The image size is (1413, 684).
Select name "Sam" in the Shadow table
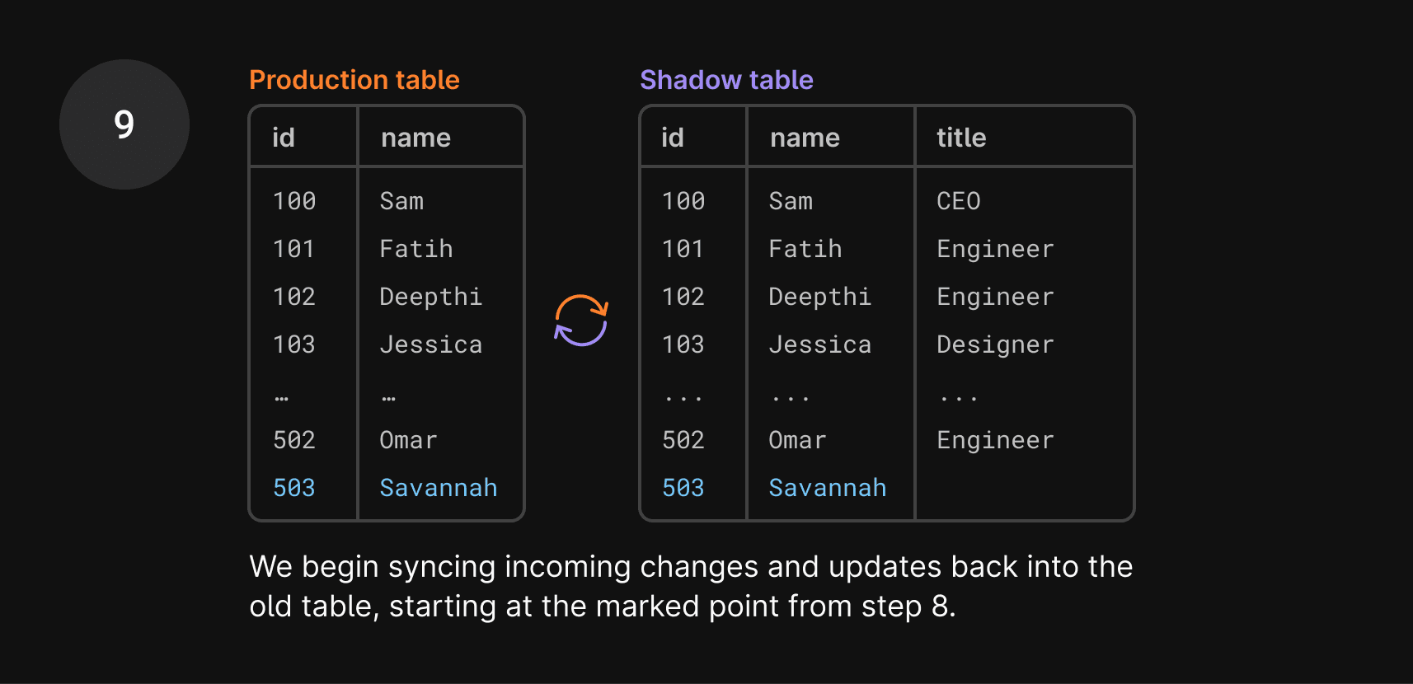pyautogui.click(x=791, y=201)
